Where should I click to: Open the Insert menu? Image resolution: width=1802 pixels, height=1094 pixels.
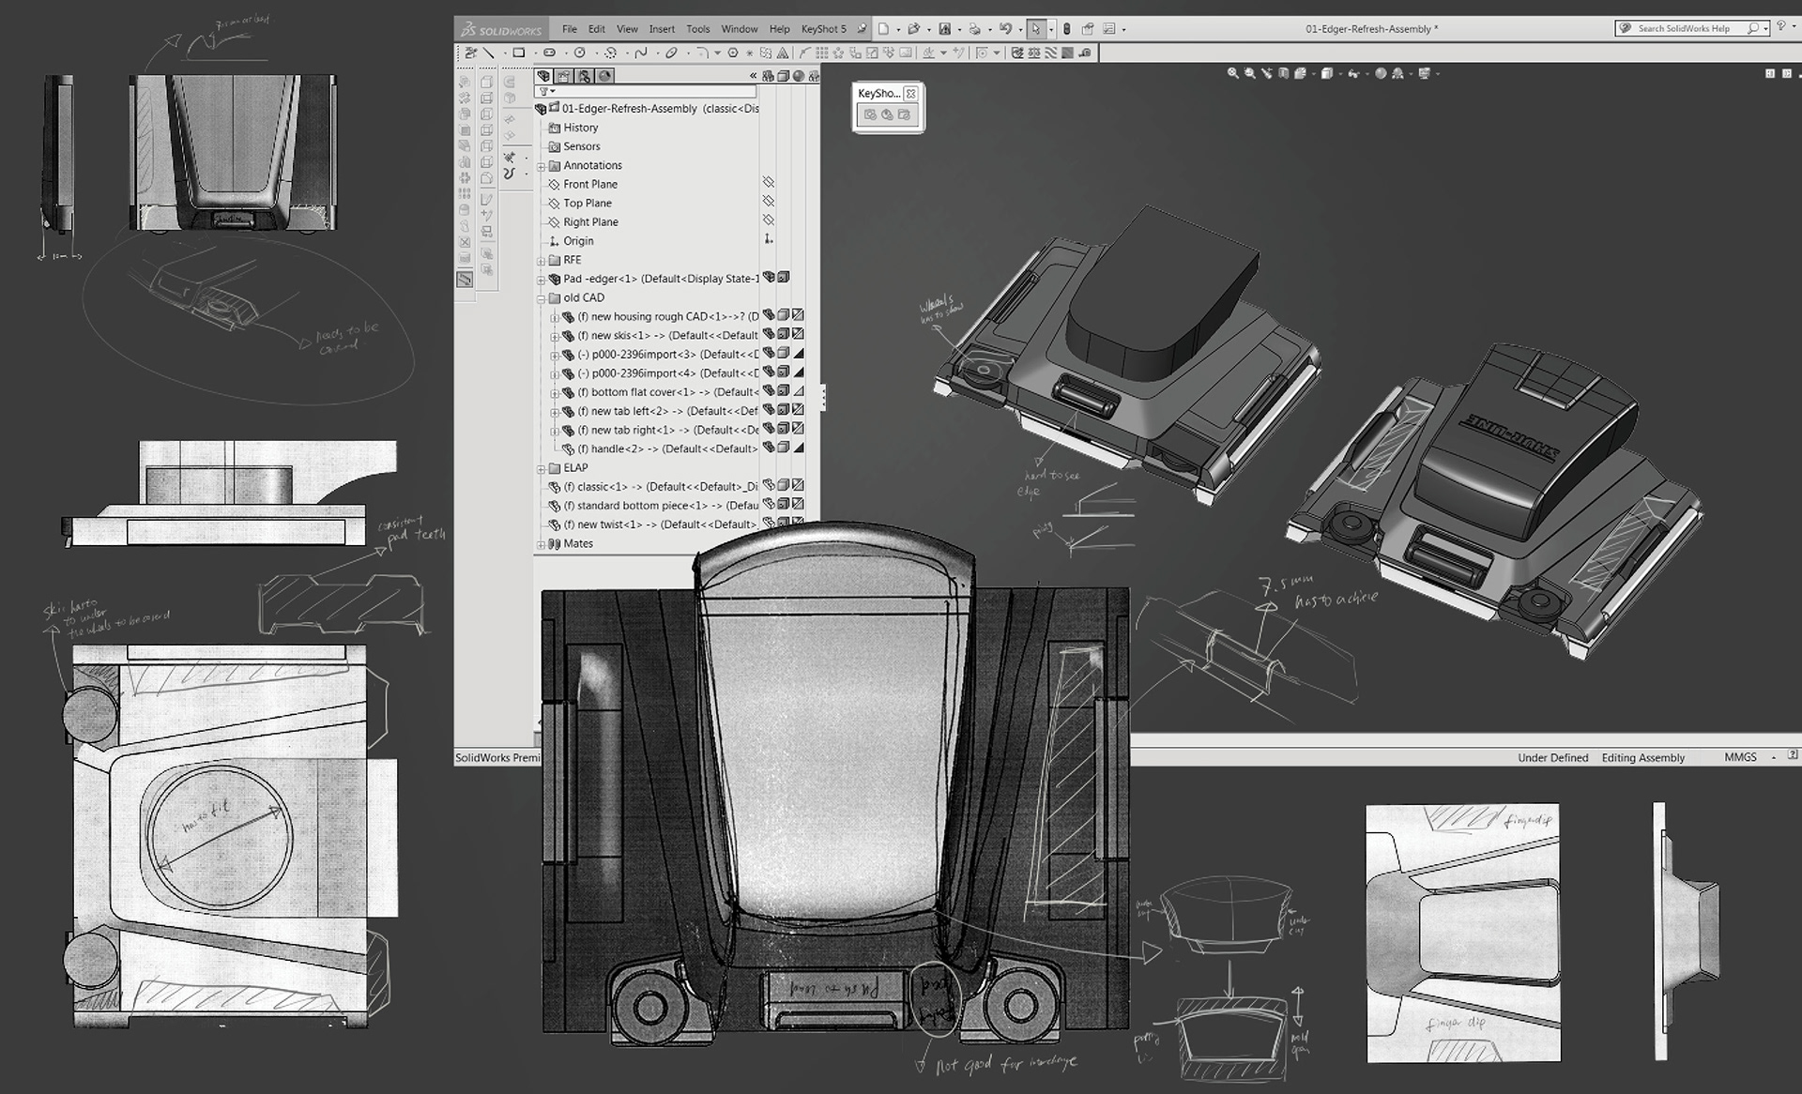pos(662,29)
